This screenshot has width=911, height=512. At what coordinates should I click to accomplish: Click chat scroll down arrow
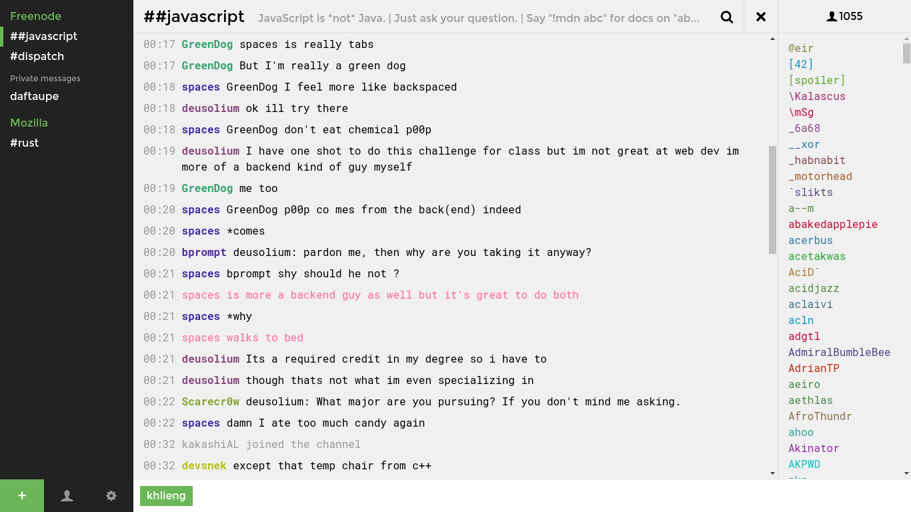[x=772, y=473]
